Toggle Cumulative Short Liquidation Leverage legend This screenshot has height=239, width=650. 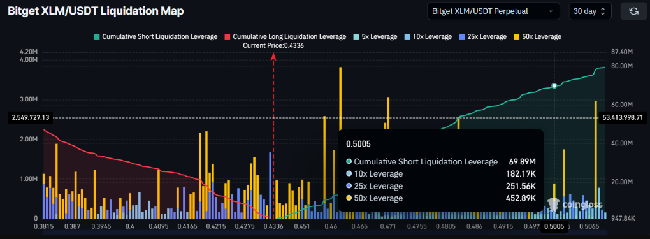155,36
